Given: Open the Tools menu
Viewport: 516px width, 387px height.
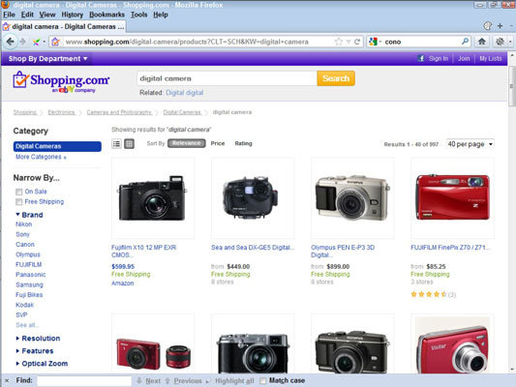Looking at the screenshot, I should (138, 15).
